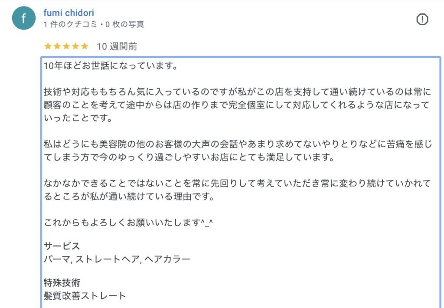Click the reviewer avatar with letter f
The width and height of the screenshot is (444, 308).
pos(23,18)
